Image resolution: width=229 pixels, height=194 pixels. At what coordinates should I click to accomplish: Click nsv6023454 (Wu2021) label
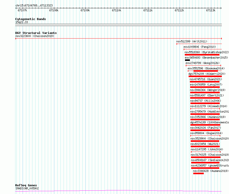click(x=205, y=144)
